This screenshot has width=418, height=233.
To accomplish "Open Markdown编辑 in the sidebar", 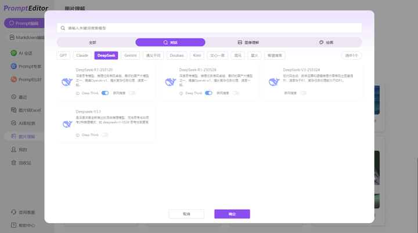I will pos(25,37).
